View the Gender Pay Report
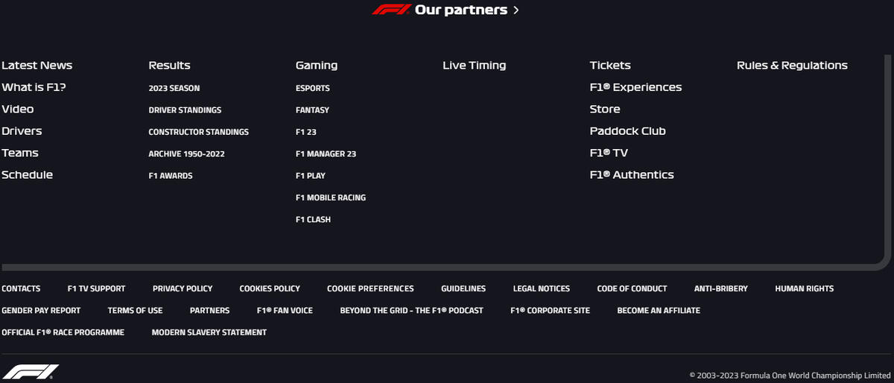This screenshot has height=383, width=894. pos(41,311)
